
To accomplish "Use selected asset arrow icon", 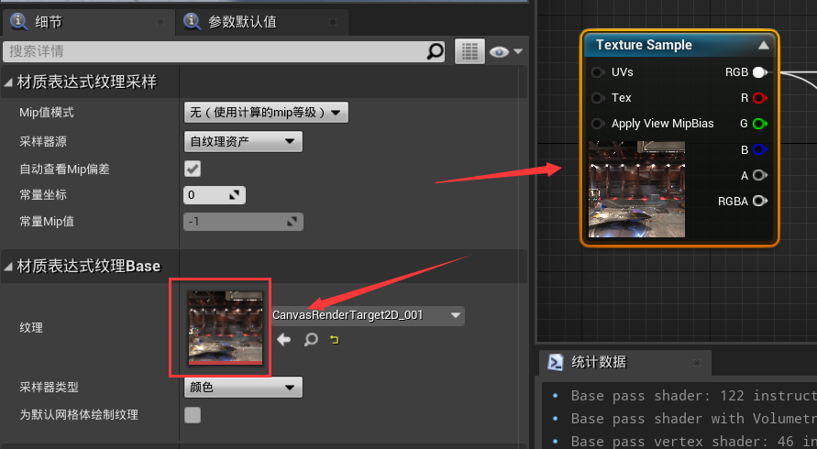I will (284, 340).
